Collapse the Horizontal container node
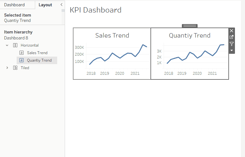245x157 pixels. coord(7,45)
